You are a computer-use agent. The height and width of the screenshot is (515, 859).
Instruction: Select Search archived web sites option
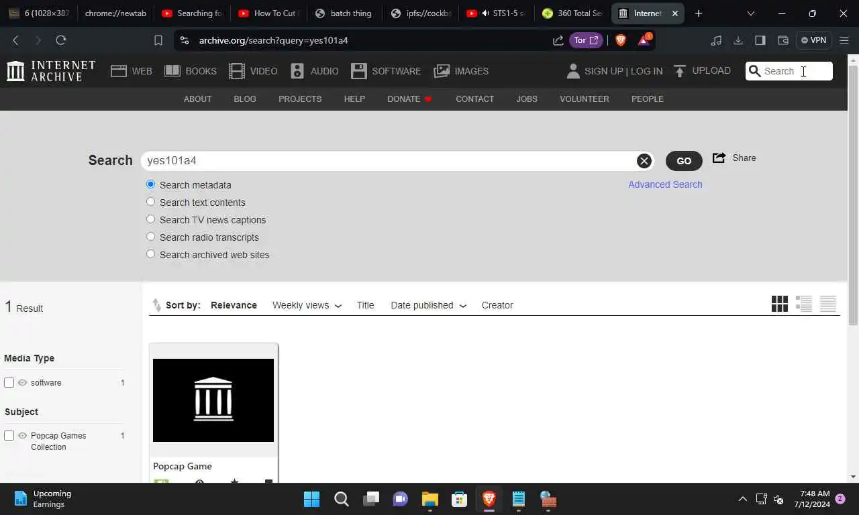click(x=150, y=254)
